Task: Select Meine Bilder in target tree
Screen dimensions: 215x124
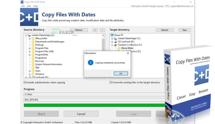Action: point(127,48)
